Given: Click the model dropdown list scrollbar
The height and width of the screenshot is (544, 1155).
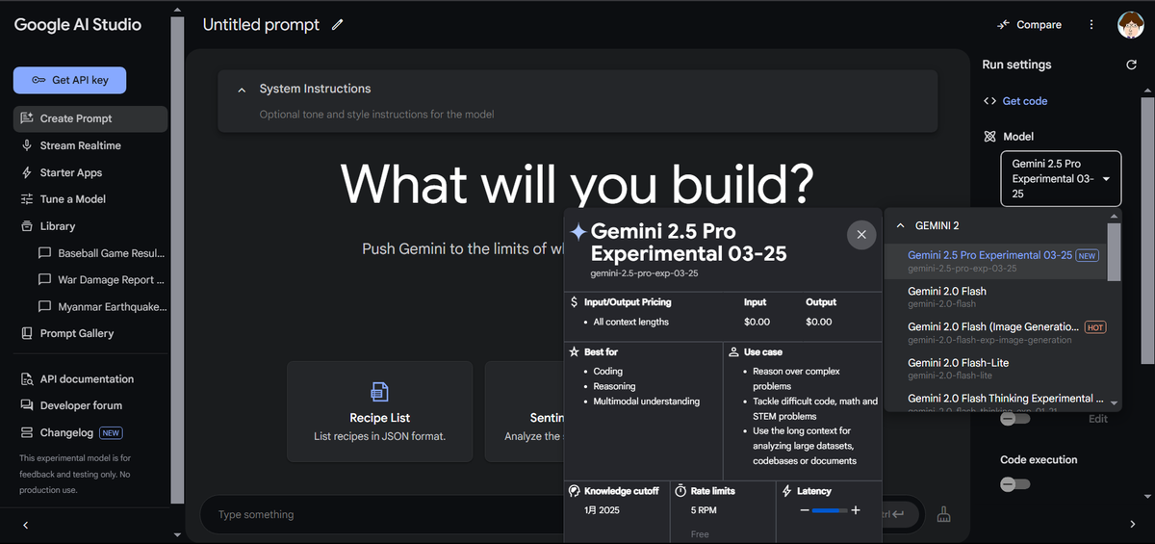Looking at the screenshot, I should [1114, 252].
